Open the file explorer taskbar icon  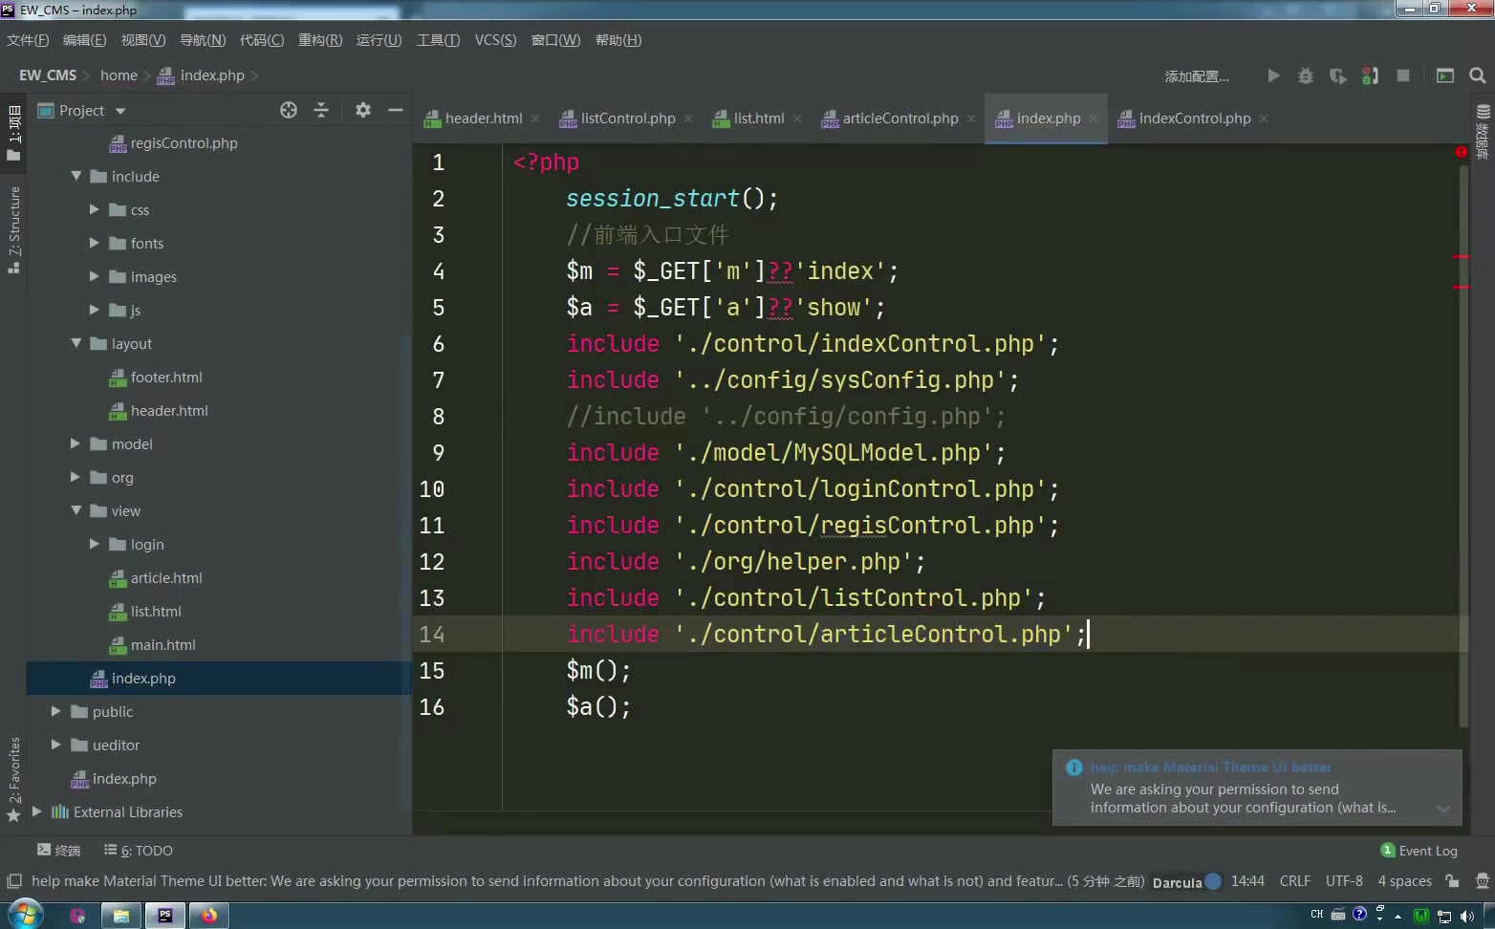pos(121,915)
